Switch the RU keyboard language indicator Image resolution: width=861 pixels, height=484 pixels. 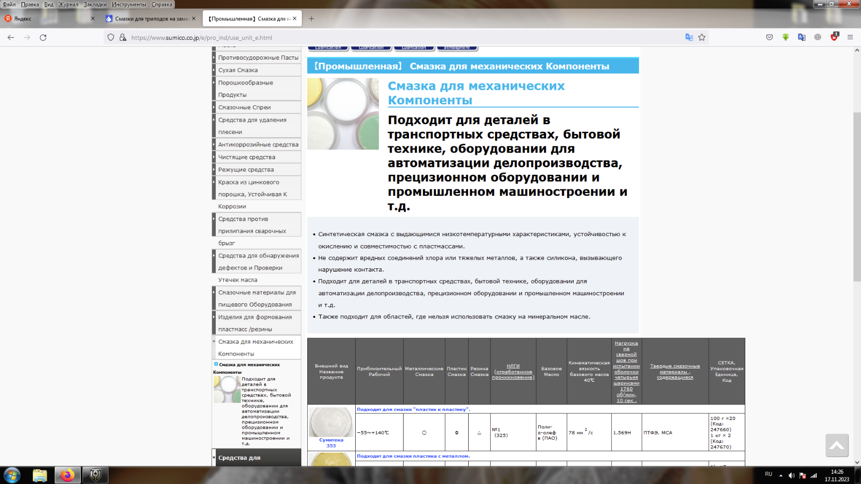[x=768, y=474]
